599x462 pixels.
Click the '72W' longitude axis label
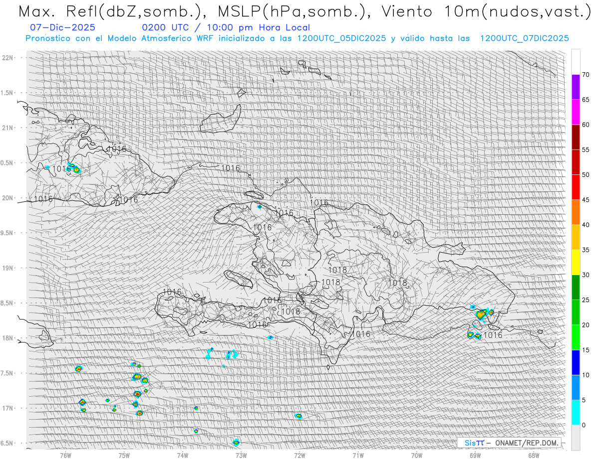tap(299, 455)
